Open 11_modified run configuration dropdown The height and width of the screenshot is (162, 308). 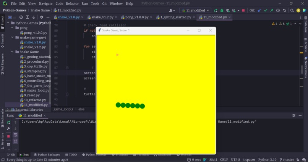click(x=195, y=10)
